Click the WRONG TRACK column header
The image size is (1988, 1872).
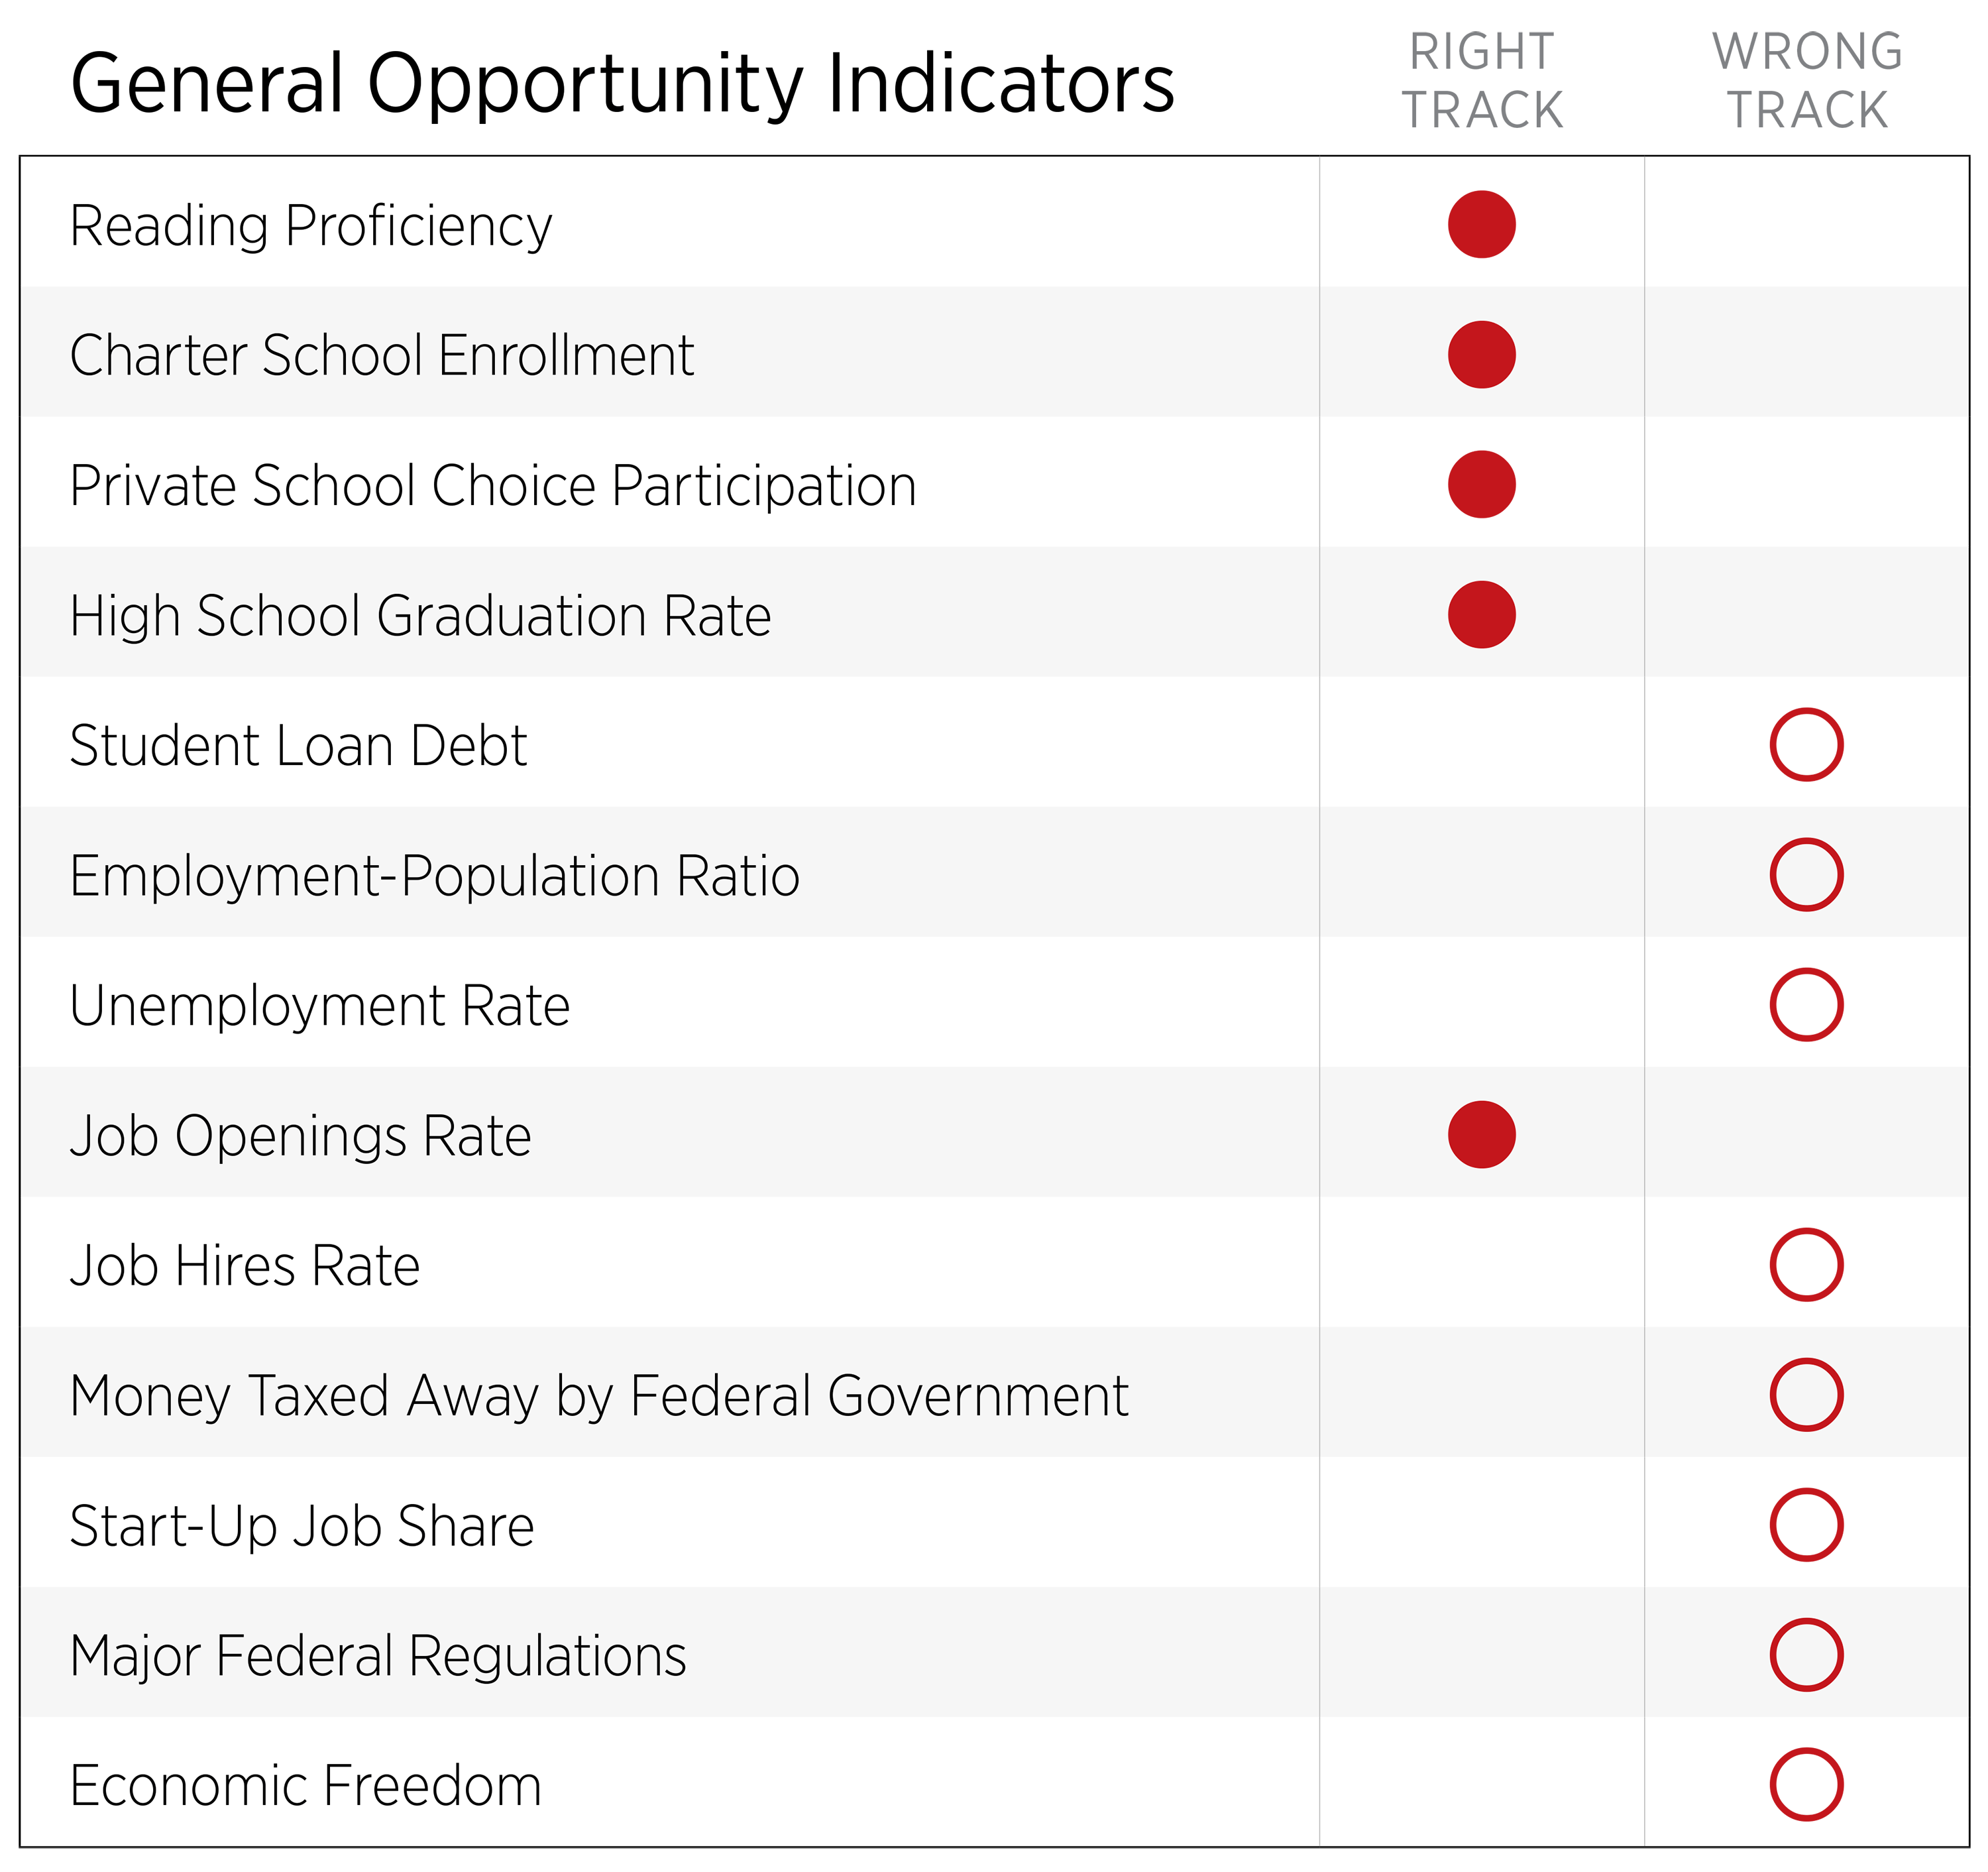point(1807,81)
